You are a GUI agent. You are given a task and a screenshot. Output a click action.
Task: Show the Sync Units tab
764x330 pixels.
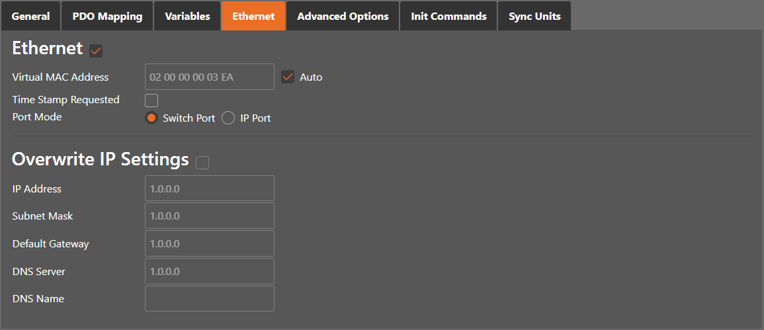[x=534, y=16]
